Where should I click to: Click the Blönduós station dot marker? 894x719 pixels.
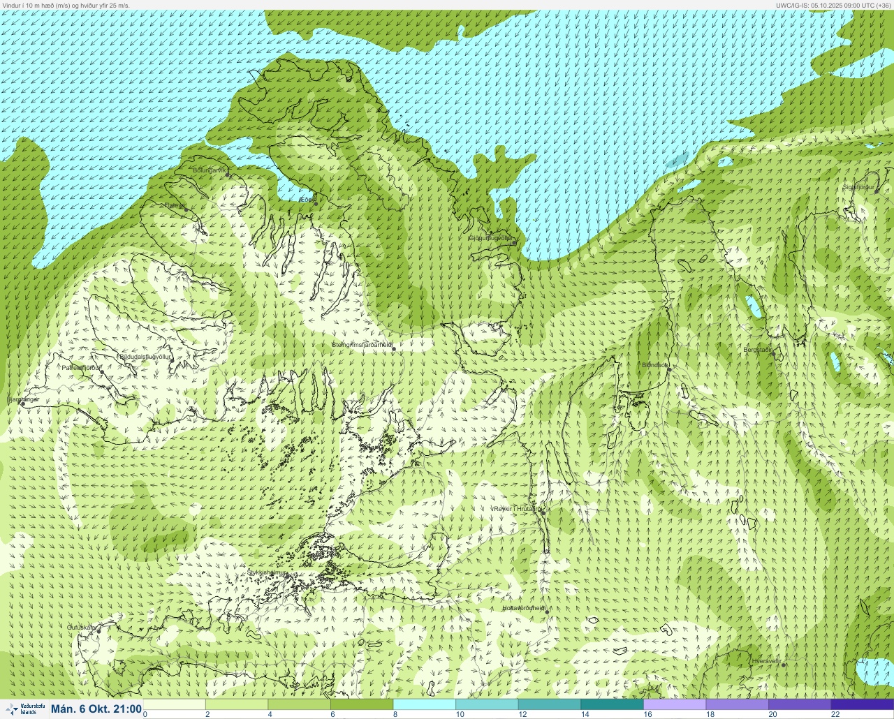point(668,369)
